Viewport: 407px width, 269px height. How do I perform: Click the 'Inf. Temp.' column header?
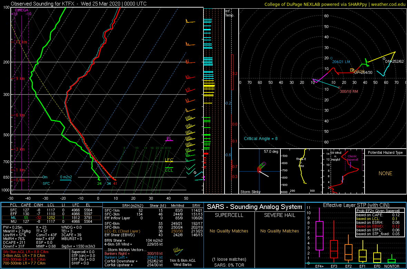(x=230, y=13)
